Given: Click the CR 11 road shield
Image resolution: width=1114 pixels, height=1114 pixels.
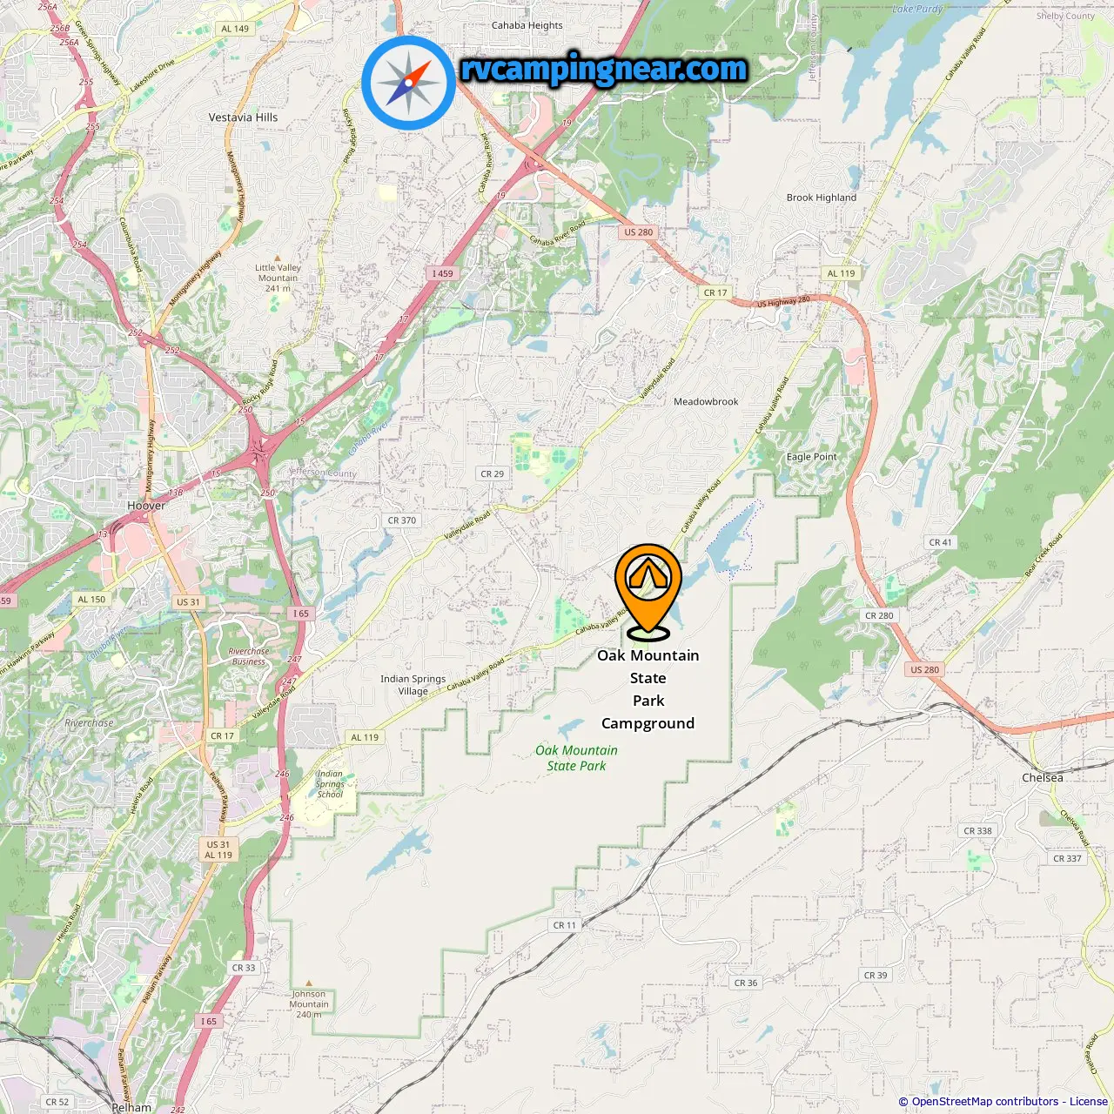Looking at the screenshot, I should point(565,925).
